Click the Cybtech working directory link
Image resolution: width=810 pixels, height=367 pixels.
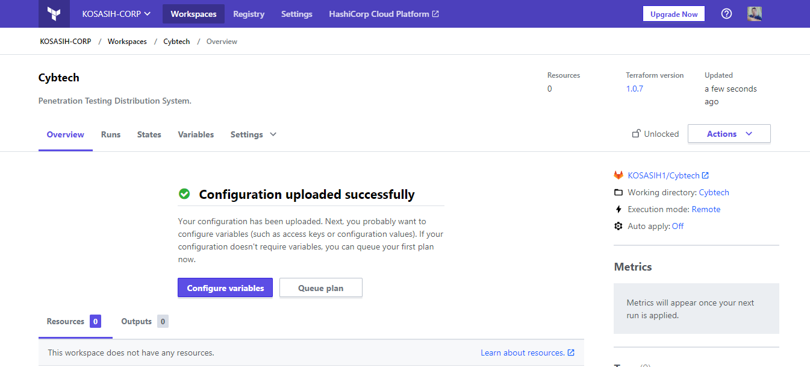pyautogui.click(x=714, y=192)
